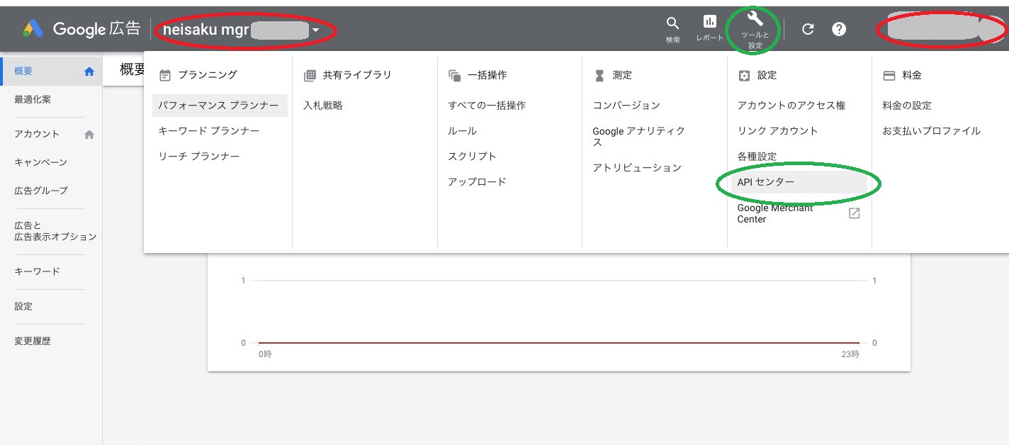1009x445 pixels.
Task: Open 料金の設定 link
Action: tap(907, 106)
